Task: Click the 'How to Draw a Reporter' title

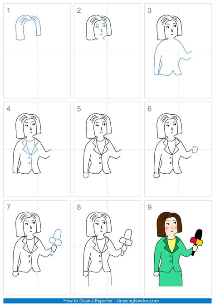Action: tap(88, 301)
